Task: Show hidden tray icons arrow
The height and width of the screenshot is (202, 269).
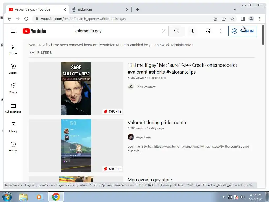Action: coord(223,197)
